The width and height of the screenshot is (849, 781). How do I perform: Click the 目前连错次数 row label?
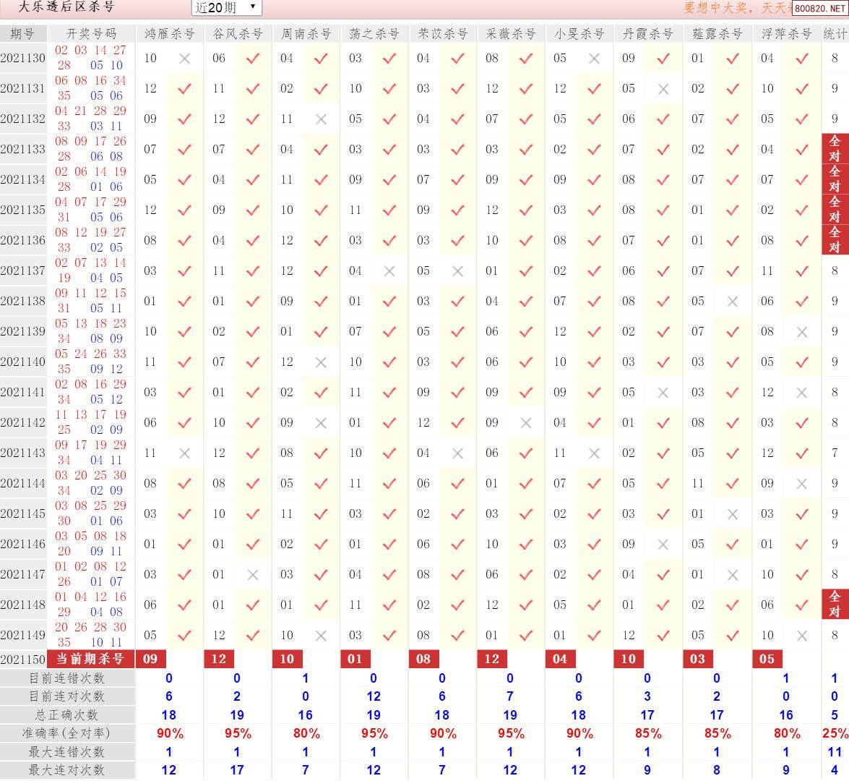click(67, 678)
